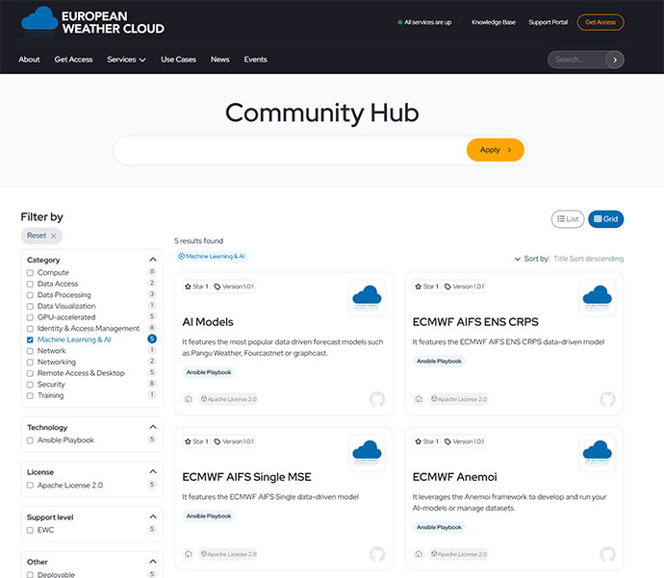664x578 pixels.
Task: Open the Knowledge Base link
Action: click(494, 22)
